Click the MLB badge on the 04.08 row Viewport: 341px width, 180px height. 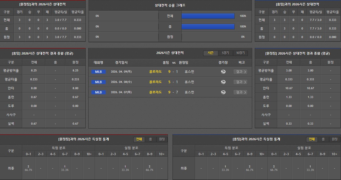tap(98, 82)
